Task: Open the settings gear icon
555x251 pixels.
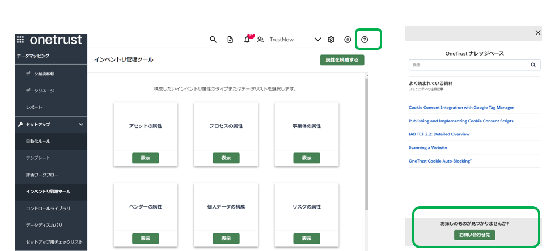Action: click(x=331, y=40)
